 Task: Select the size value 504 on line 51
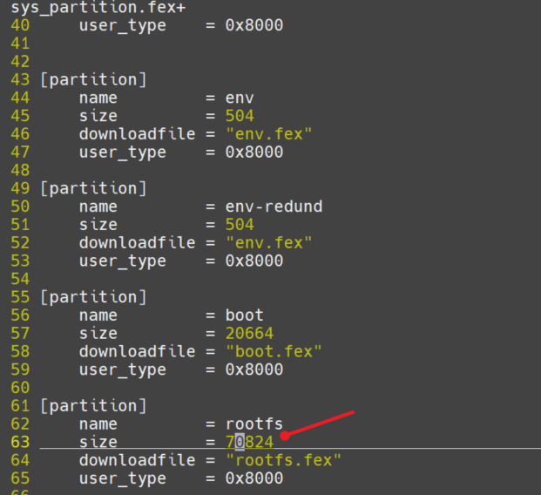point(240,225)
